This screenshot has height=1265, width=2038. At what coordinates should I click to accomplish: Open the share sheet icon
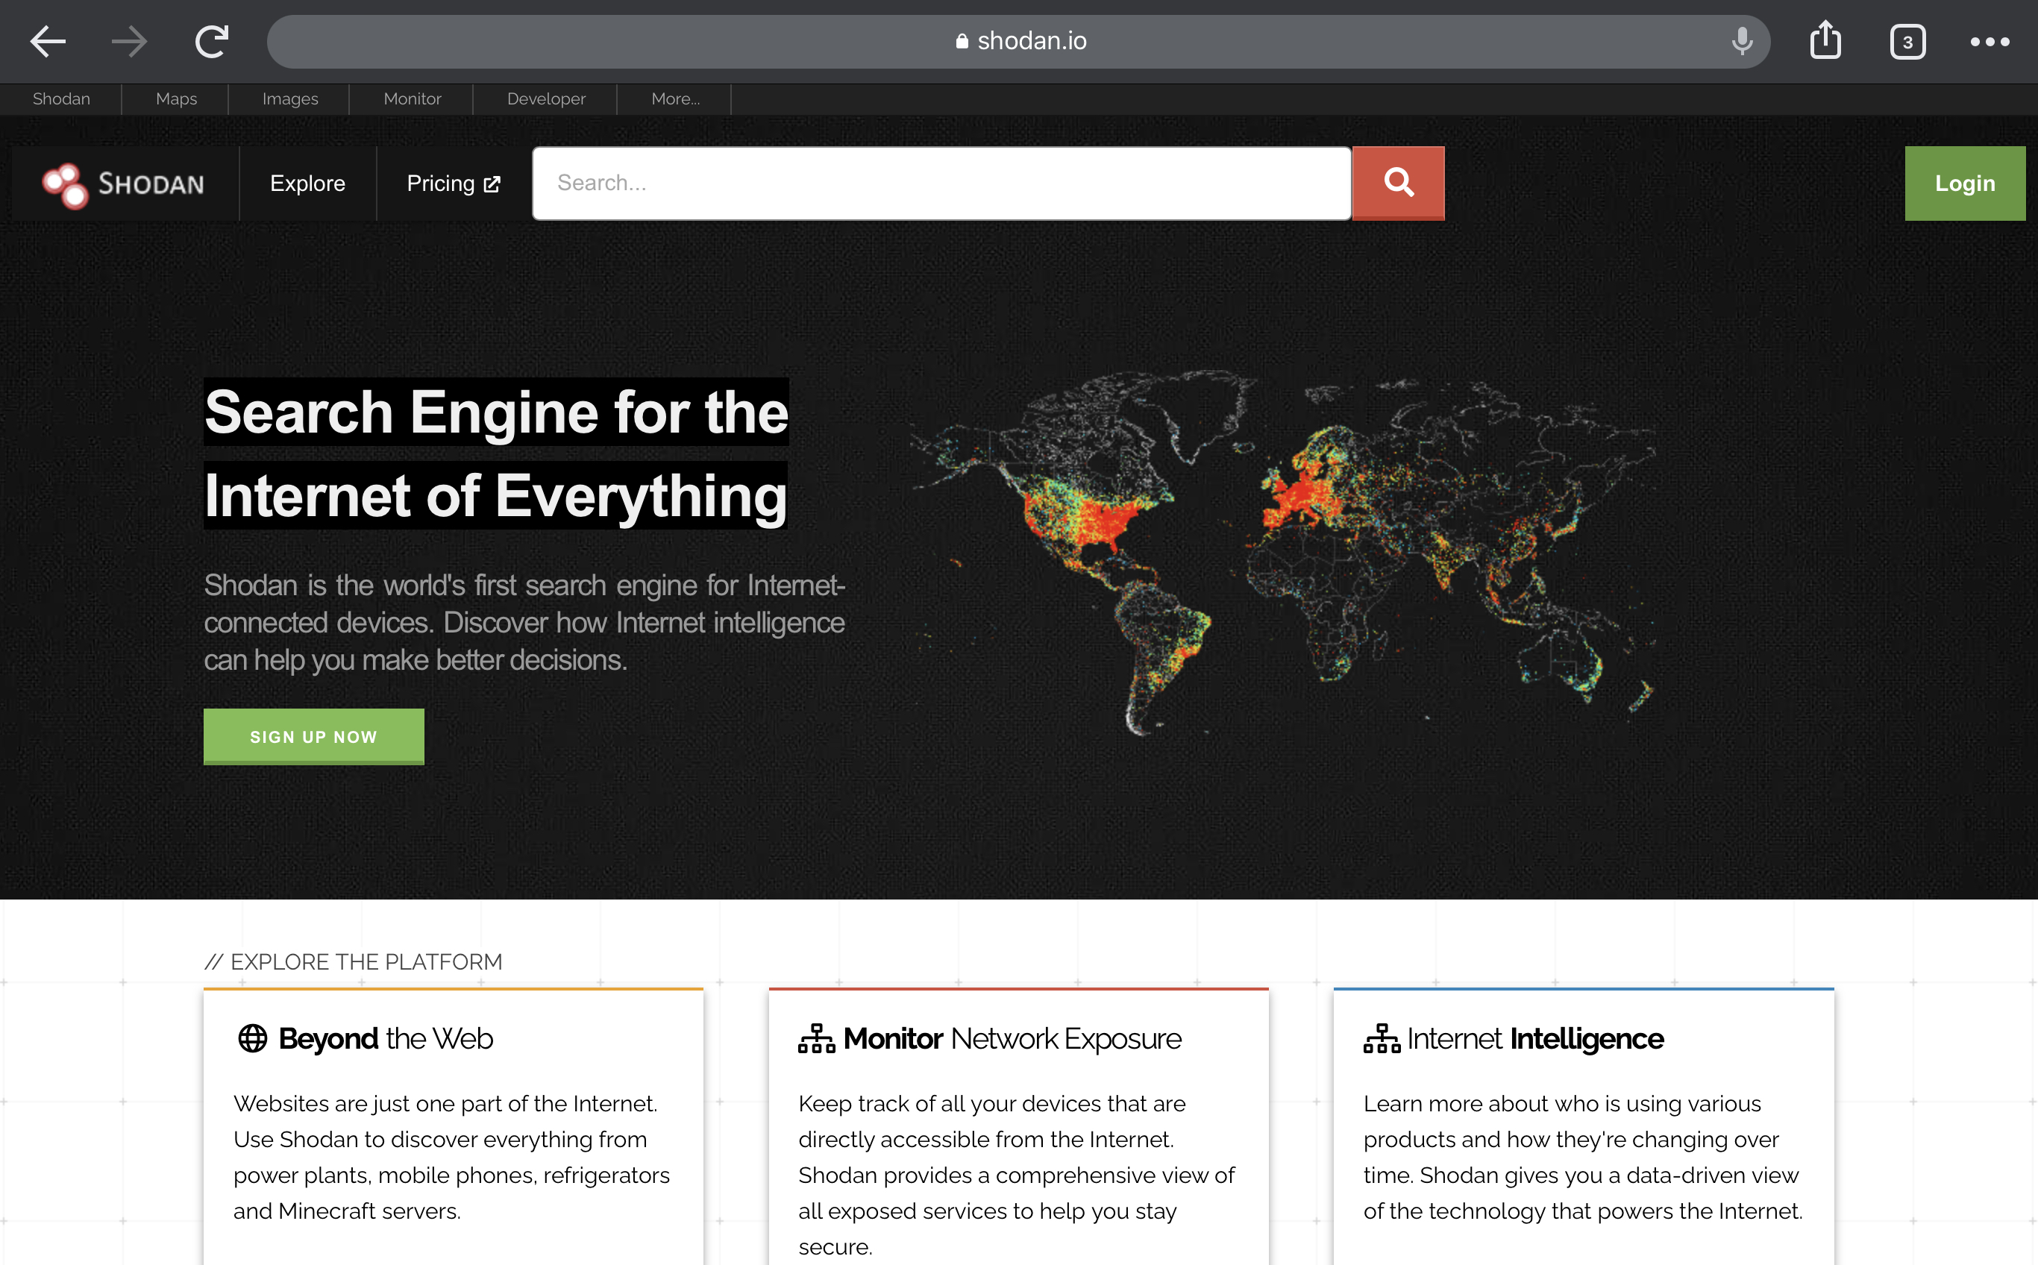pos(1825,40)
